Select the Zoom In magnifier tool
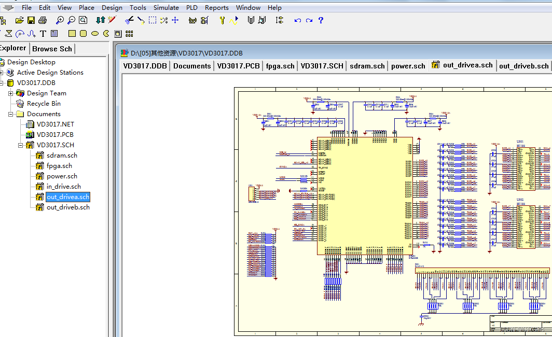 tap(59, 20)
